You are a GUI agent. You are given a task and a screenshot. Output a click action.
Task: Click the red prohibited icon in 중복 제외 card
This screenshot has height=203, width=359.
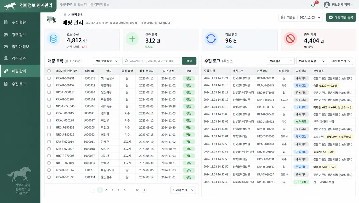coord(290,39)
